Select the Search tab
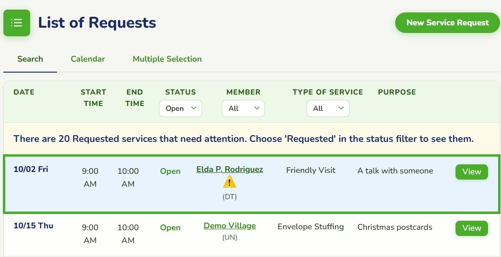Viewport: 501px width, 257px height. [x=30, y=59]
